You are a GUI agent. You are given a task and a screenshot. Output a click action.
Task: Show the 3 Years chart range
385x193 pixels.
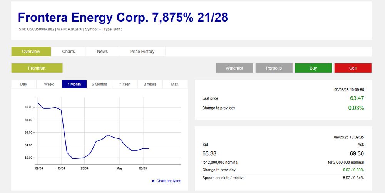click(150, 84)
